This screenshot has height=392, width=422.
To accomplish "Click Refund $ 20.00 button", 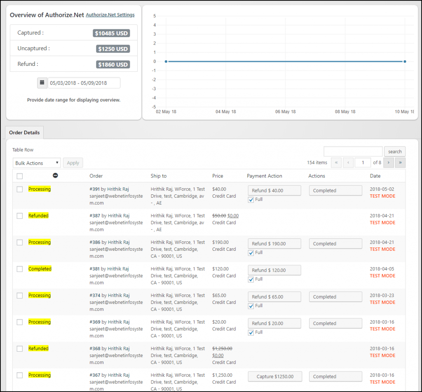I will click(x=274, y=323).
